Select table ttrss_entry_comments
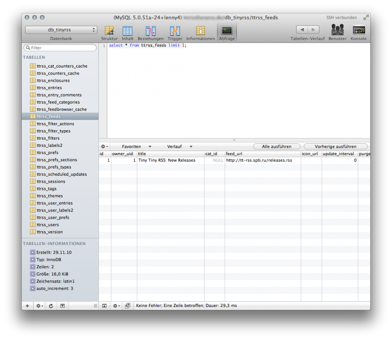 tap(60, 95)
